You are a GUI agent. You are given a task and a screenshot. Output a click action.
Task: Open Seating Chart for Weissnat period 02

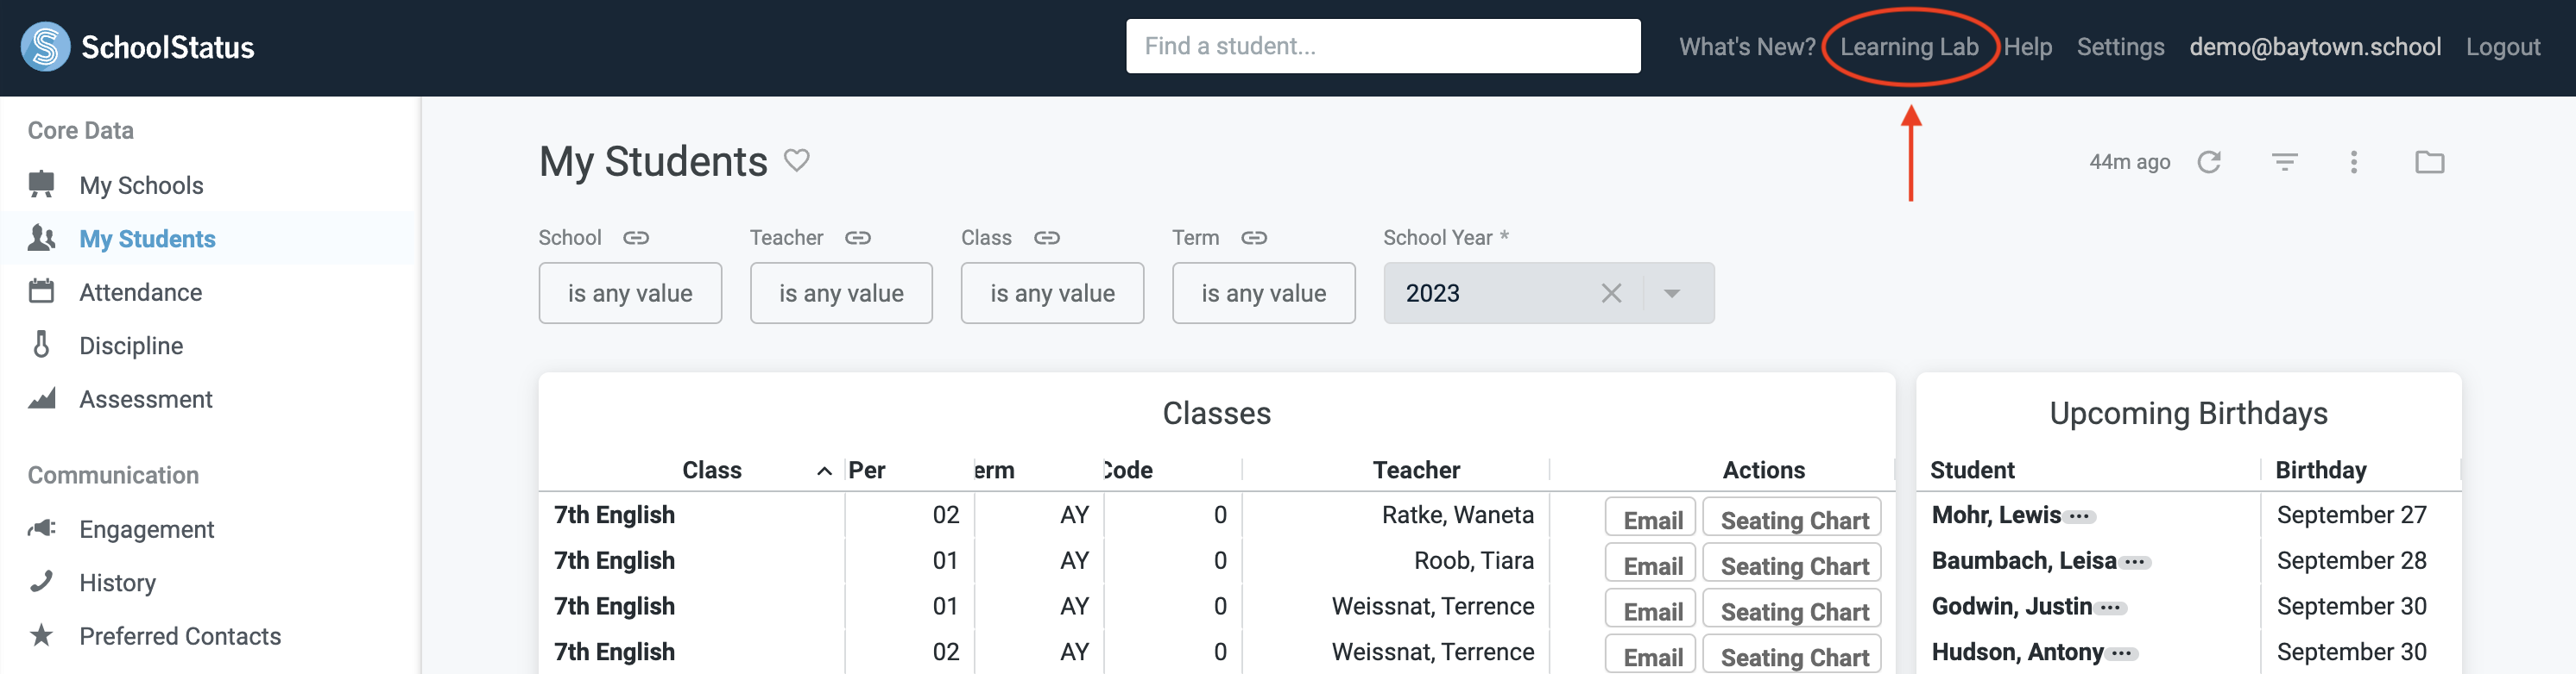point(1792,654)
